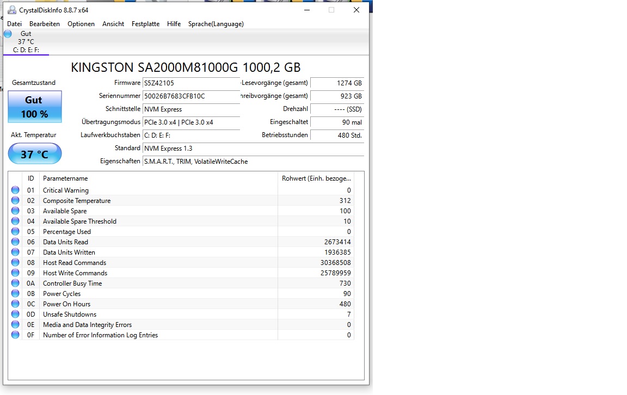The image size is (627, 395).
Task: Click the Akt. Temperatur label
Action: point(34,135)
